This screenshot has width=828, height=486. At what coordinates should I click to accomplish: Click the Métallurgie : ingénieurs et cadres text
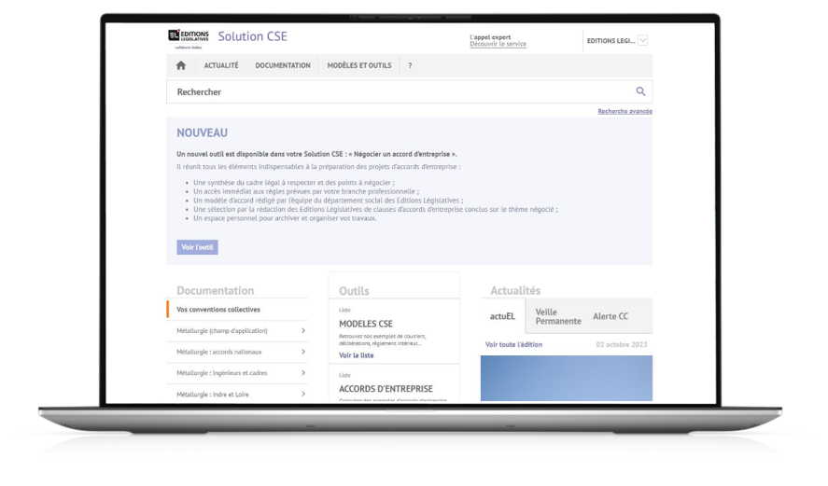(222, 373)
